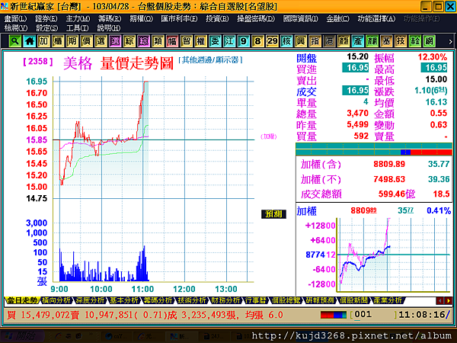Open the 技 technical toolbar icon
Screen dimensions: 457x343
[x=401, y=41]
